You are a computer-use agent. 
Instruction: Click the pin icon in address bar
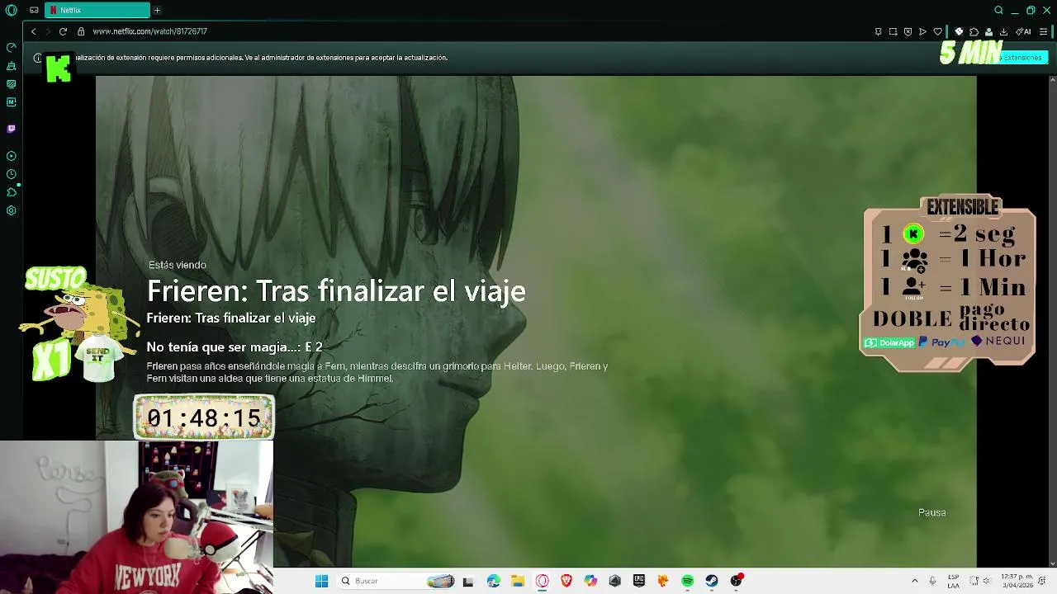878,31
